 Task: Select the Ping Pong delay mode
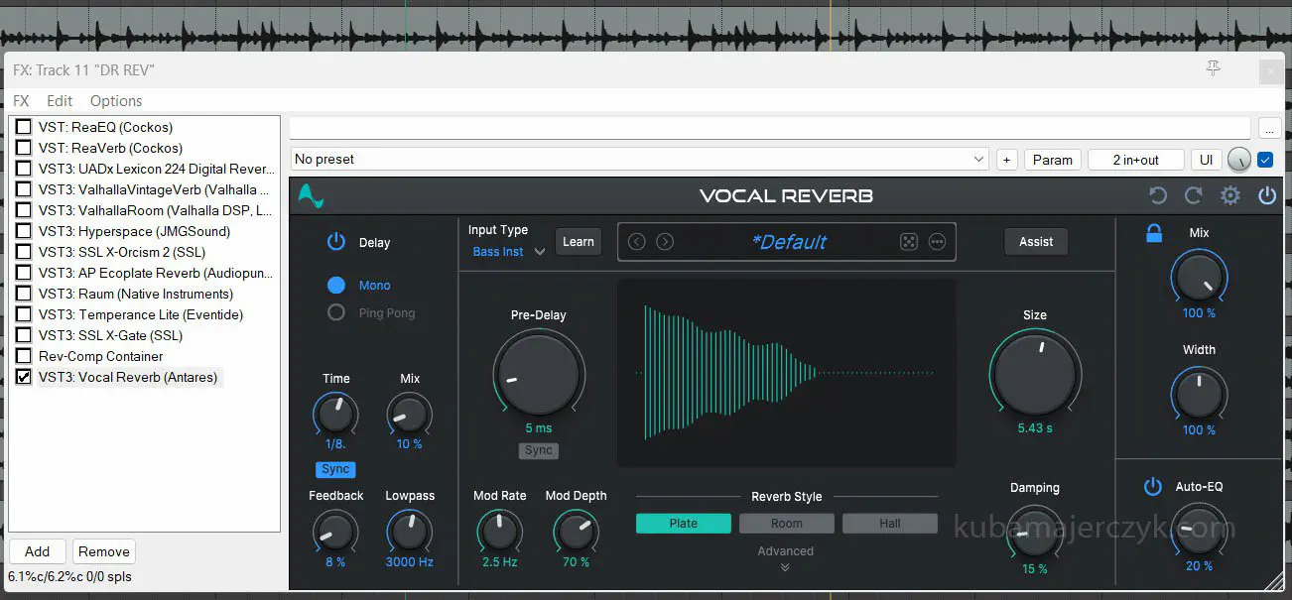click(x=336, y=313)
